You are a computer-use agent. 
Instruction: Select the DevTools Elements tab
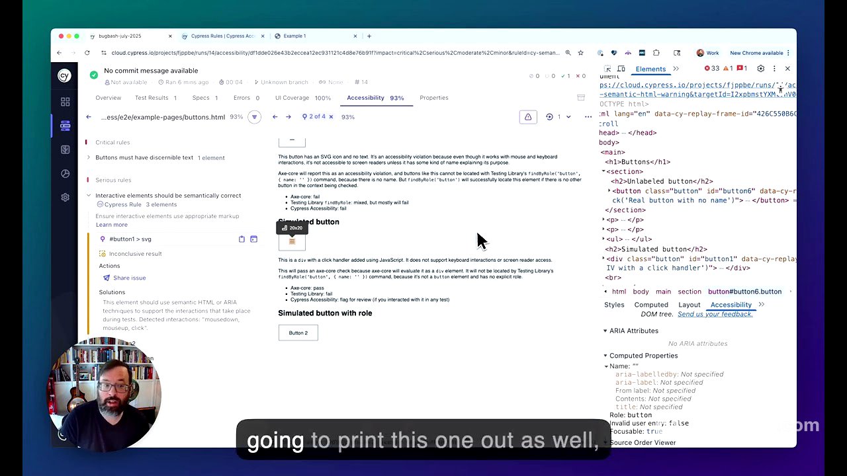[650, 69]
